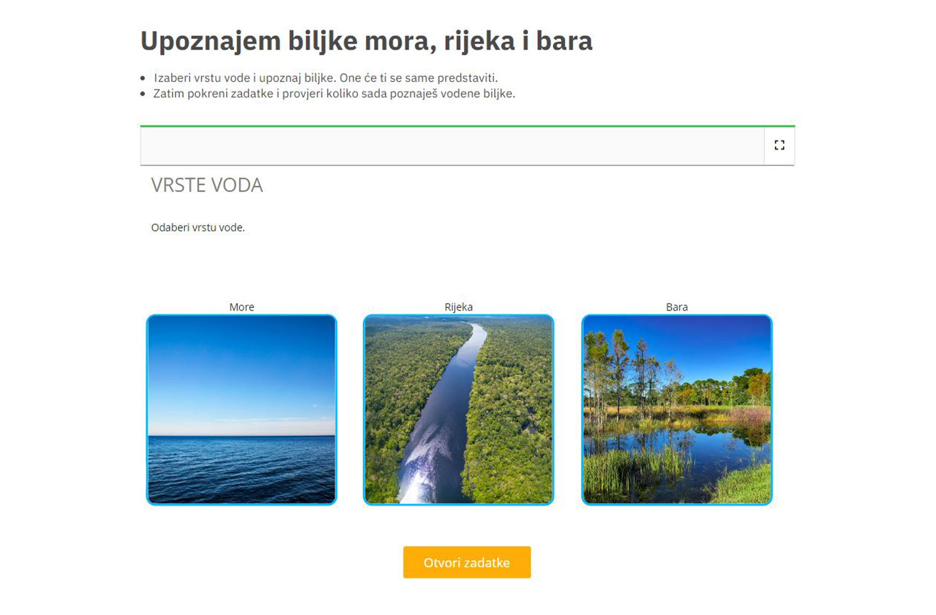Pick the Bara swamp photo
Viewport: 936px width, 615px height.
677,410
